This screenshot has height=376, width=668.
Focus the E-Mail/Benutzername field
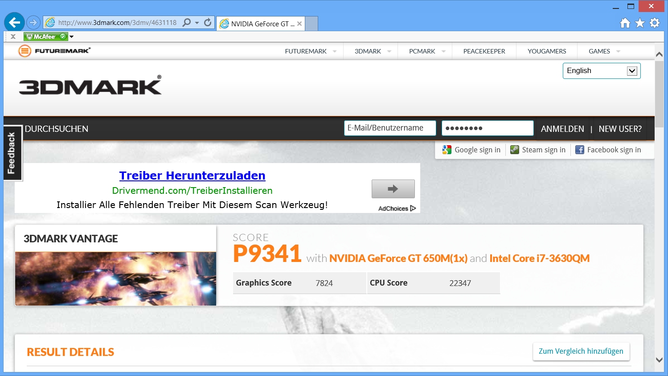[x=390, y=128]
